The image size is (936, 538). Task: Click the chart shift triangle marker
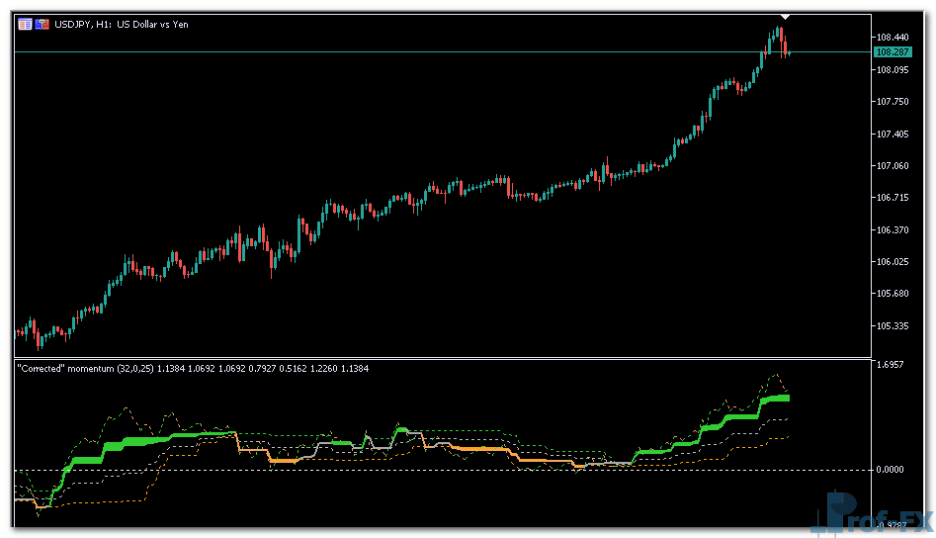[x=785, y=17]
